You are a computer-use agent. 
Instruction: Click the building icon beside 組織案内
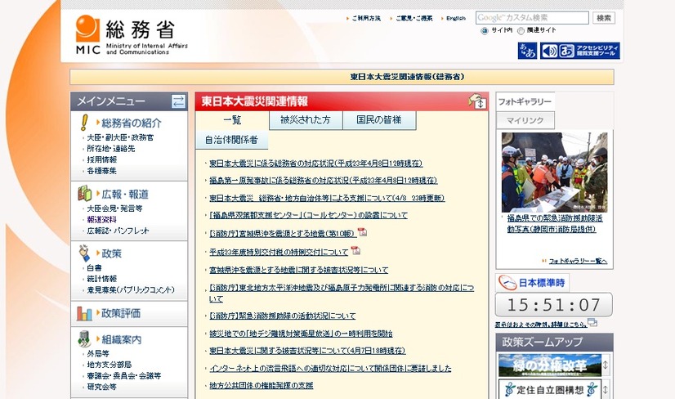point(84,339)
